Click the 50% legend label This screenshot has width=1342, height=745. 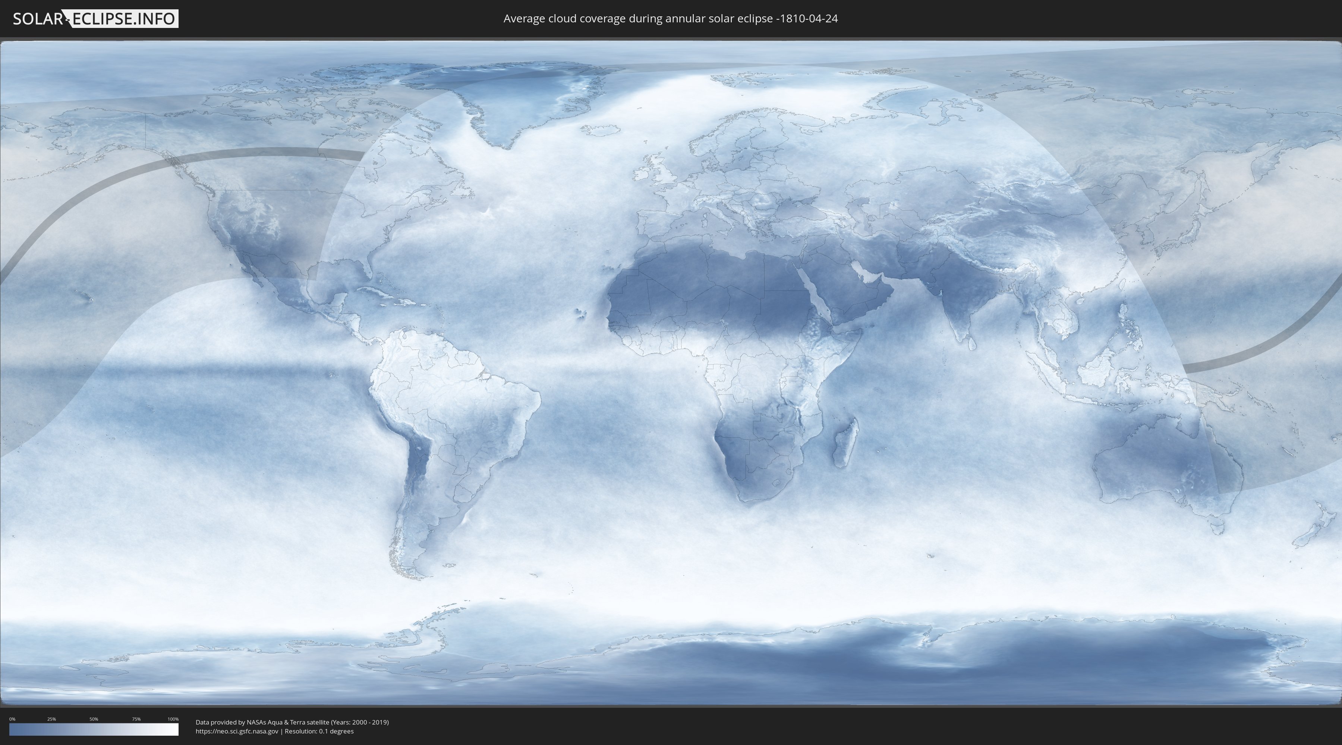pos(94,719)
